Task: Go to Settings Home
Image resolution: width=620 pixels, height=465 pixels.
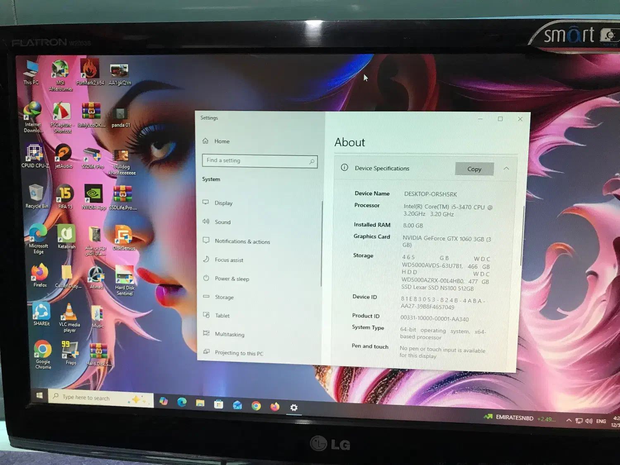Action: point(222,141)
